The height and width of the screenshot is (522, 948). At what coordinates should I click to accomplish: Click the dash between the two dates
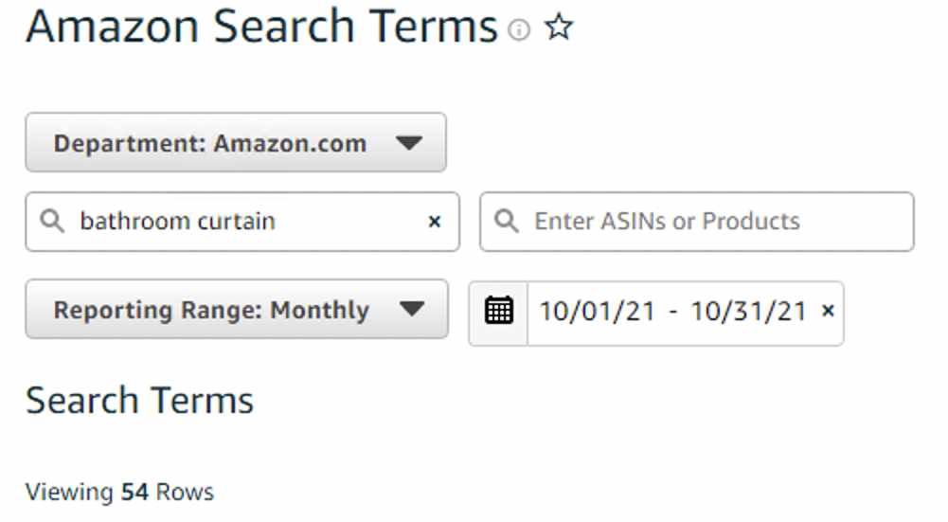click(x=673, y=313)
